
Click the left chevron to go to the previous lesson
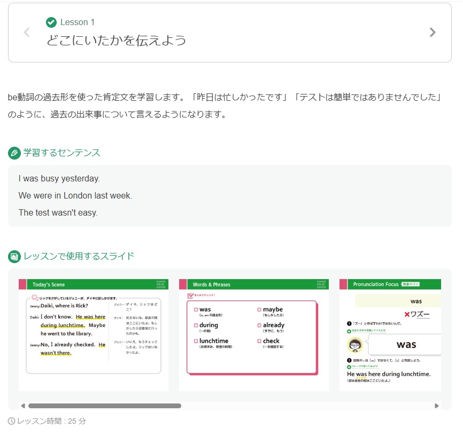pos(26,32)
